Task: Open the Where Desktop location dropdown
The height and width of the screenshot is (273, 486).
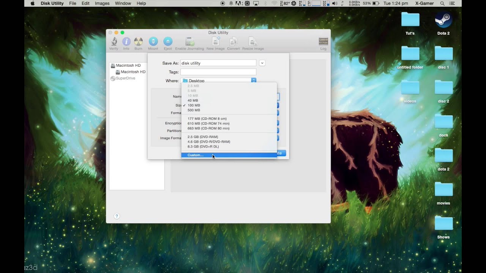Action: [x=218, y=81]
